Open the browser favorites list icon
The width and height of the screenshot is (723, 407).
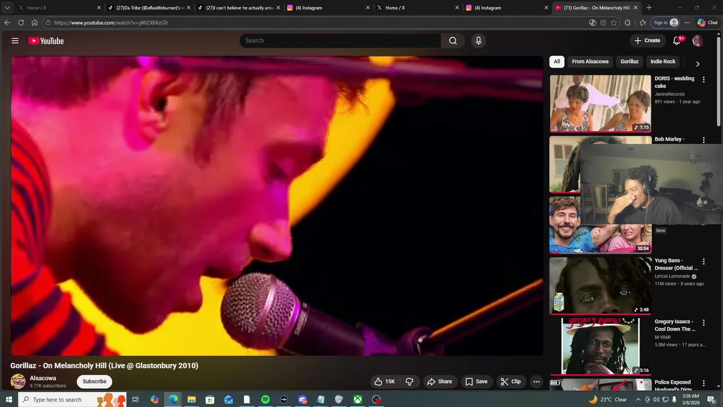pyautogui.click(x=643, y=23)
